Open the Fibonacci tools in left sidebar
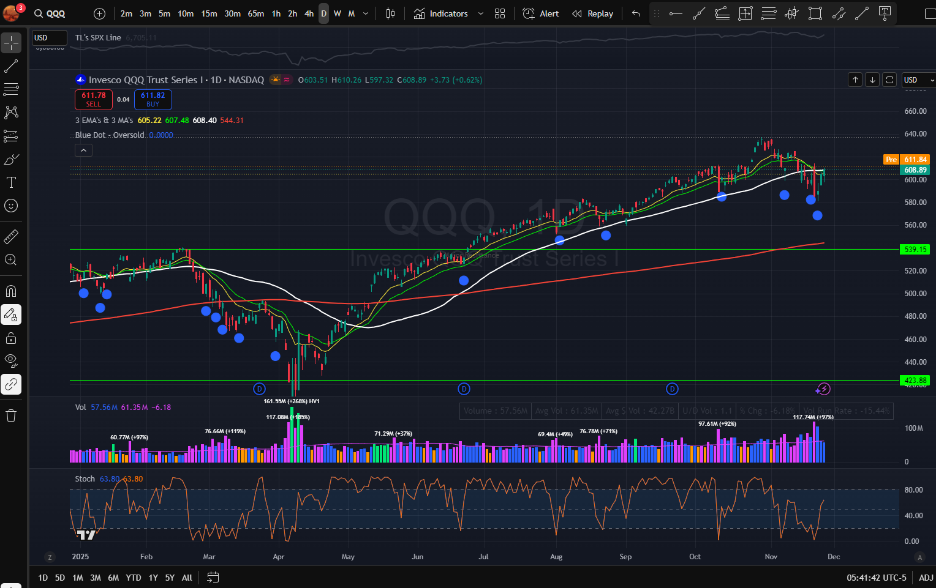Screen dimensions: 936x588 [11, 89]
